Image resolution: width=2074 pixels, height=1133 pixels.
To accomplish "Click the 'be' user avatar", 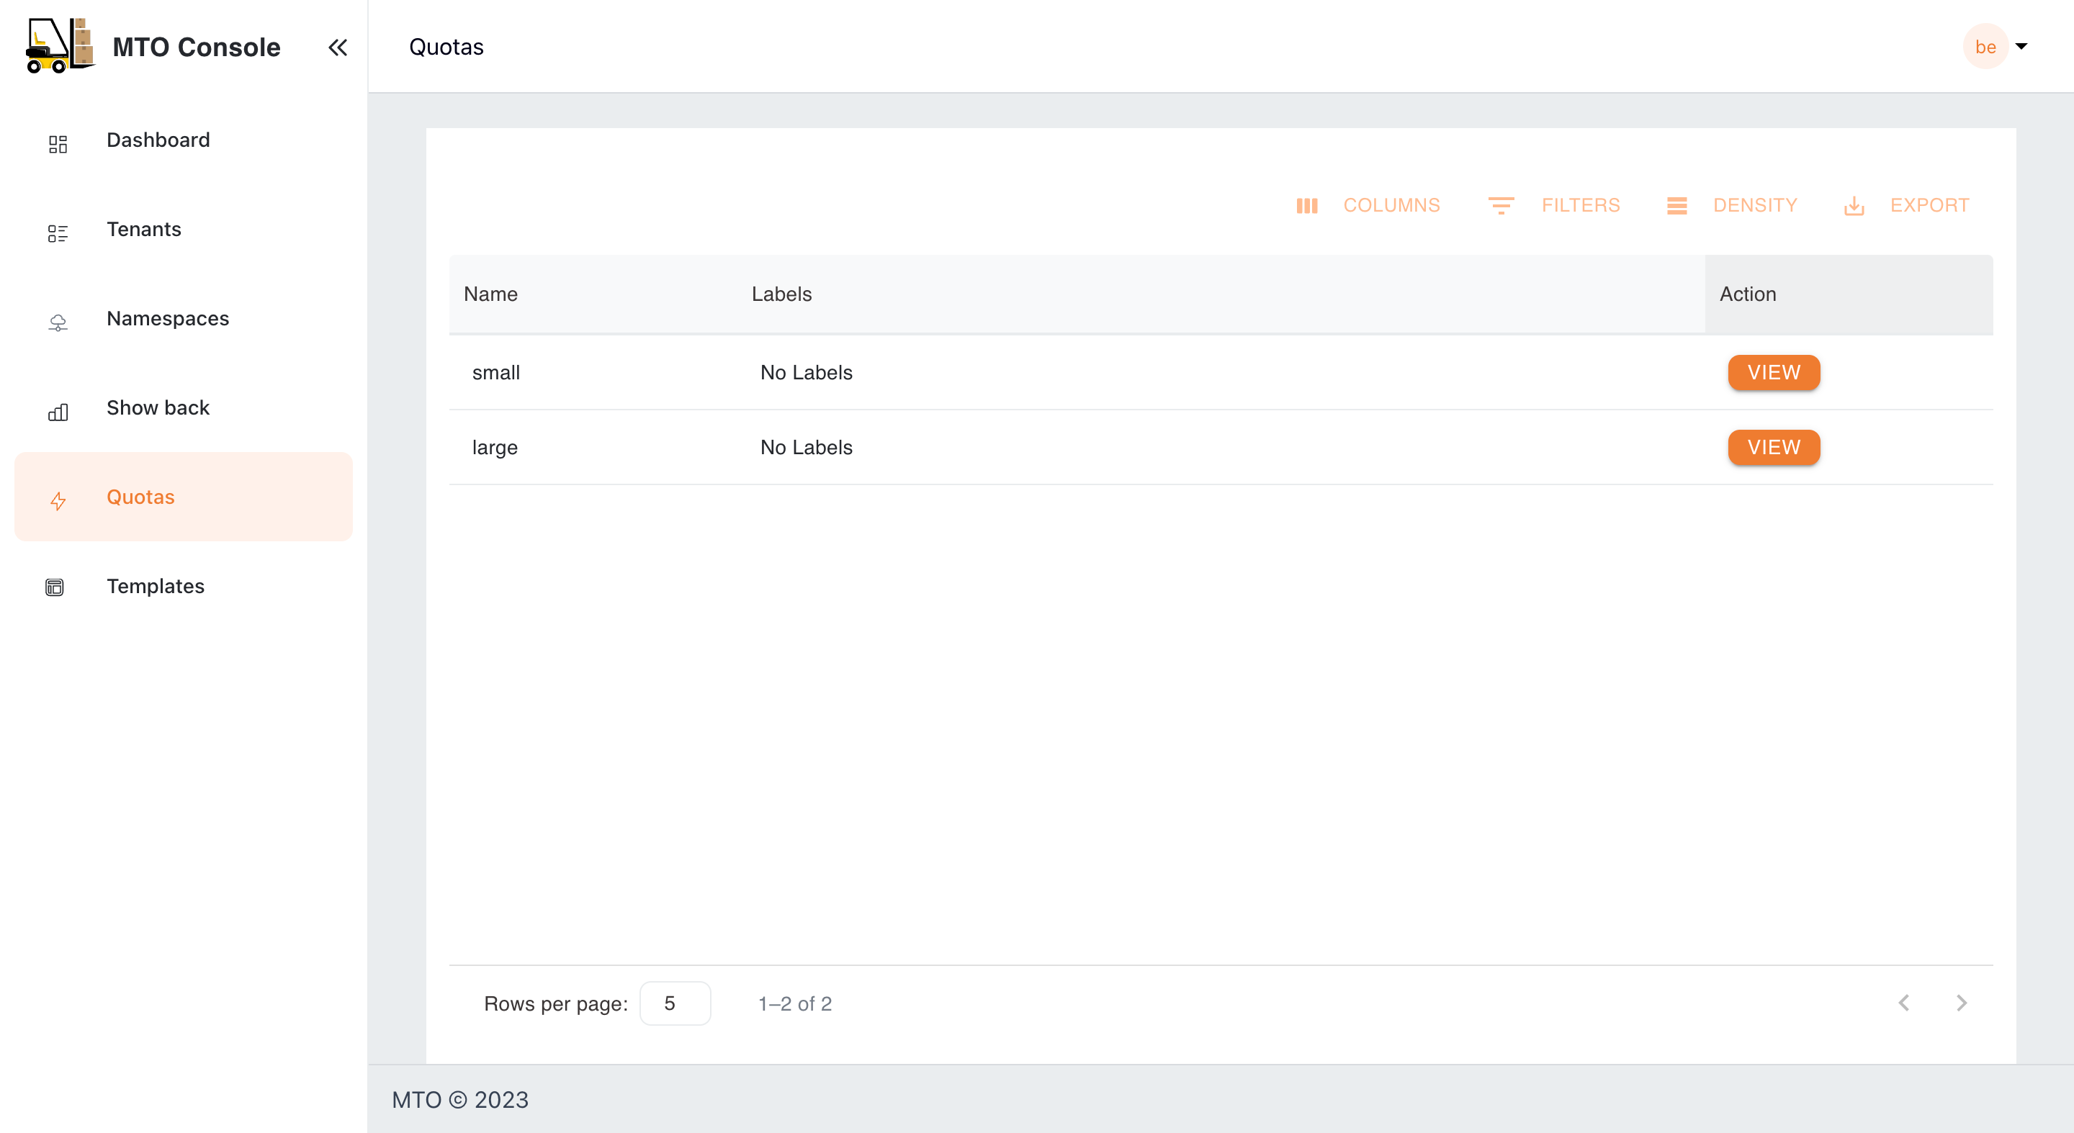I will (x=1985, y=47).
